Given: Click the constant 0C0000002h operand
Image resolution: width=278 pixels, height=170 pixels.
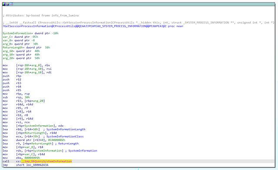Looking at the screenshot, I should (57, 140).
